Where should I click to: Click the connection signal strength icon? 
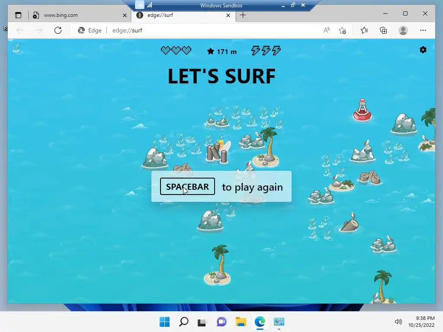[149, 5]
